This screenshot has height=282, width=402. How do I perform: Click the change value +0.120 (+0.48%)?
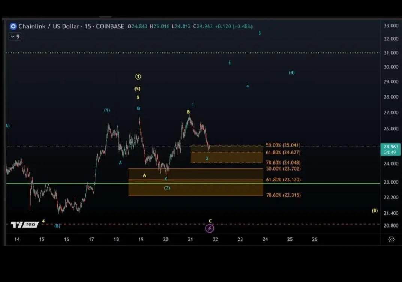(233, 26)
